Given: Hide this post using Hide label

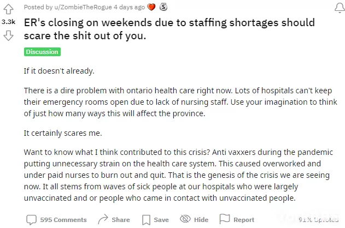Looking at the screenshot, I should pos(201,220).
